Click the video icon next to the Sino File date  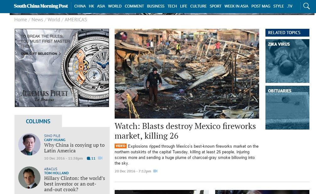pos(100,158)
